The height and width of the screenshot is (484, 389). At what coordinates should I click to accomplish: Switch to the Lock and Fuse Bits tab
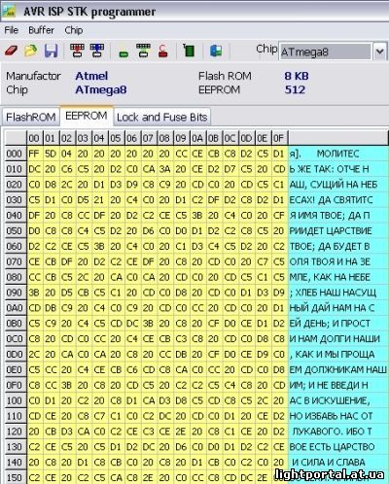coord(161,117)
